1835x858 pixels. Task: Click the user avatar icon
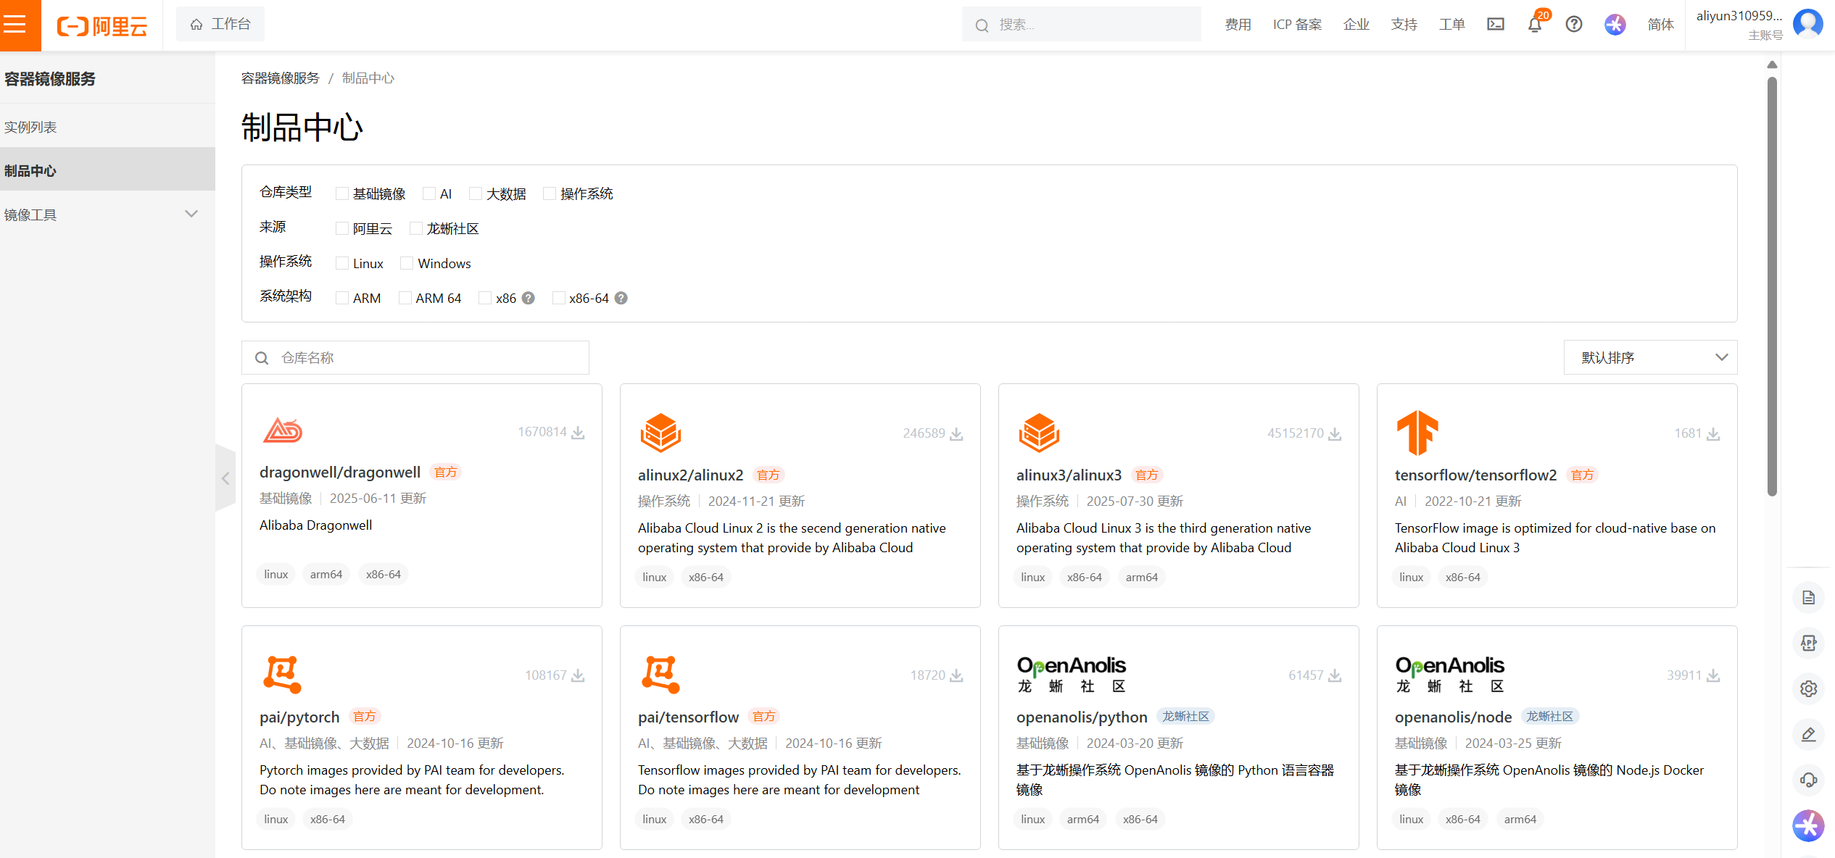click(x=1807, y=23)
